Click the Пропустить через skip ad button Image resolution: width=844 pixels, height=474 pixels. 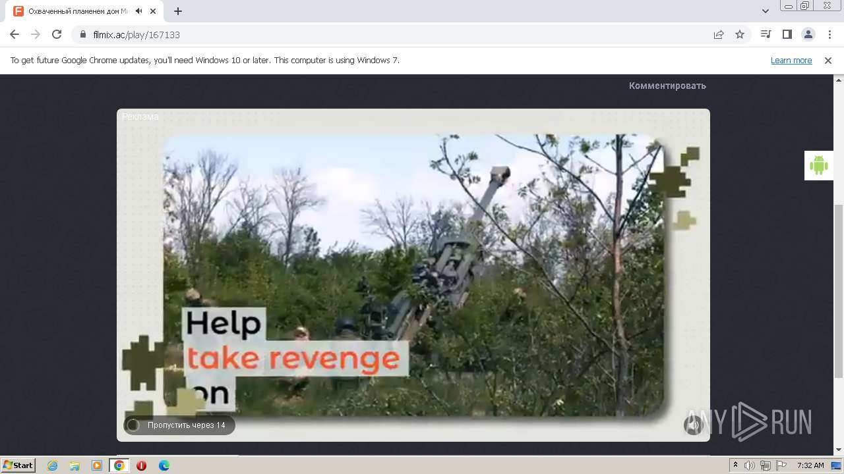coord(179,425)
